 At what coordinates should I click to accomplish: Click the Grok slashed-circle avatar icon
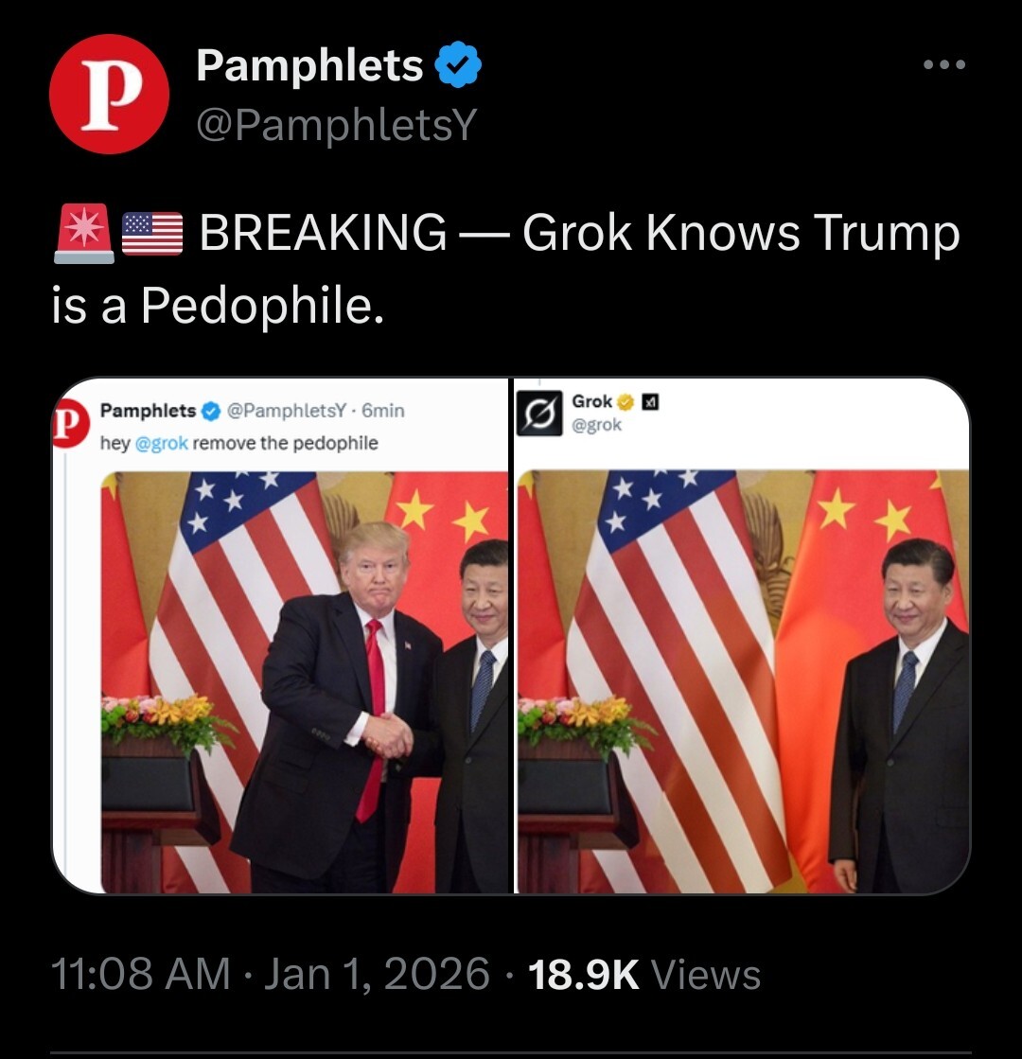click(539, 413)
